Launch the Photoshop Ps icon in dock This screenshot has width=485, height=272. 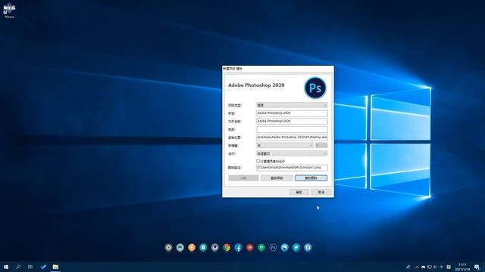tap(273, 247)
